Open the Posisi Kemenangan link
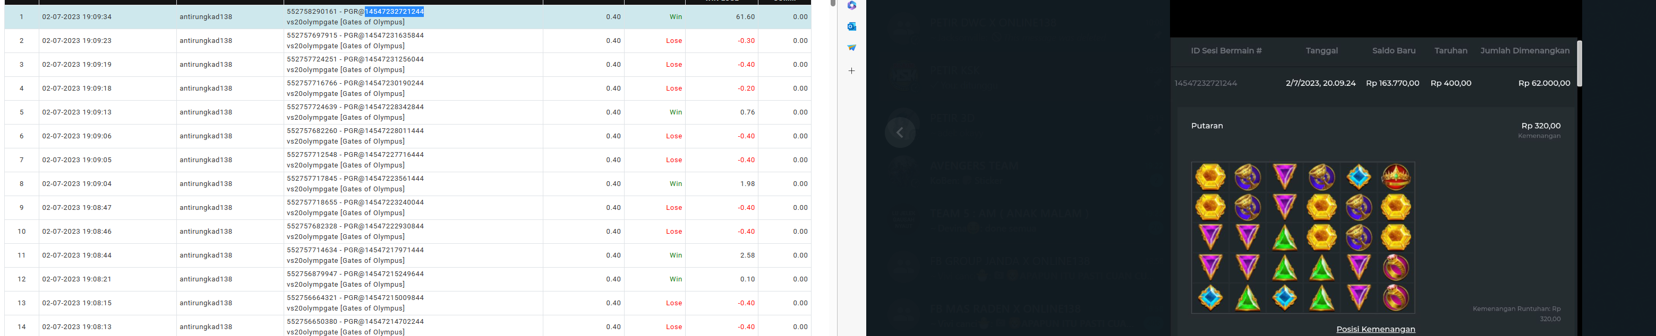 pos(1376,329)
